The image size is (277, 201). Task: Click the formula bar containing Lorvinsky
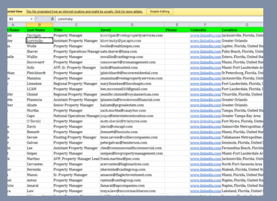point(159,19)
